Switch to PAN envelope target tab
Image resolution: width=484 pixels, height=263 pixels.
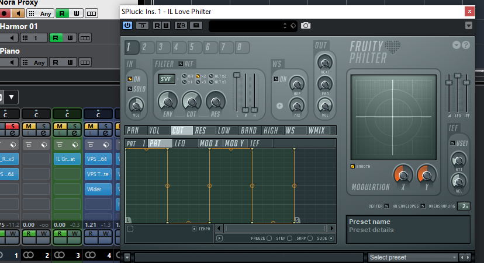pyautogui.click(x=136, y=131)
